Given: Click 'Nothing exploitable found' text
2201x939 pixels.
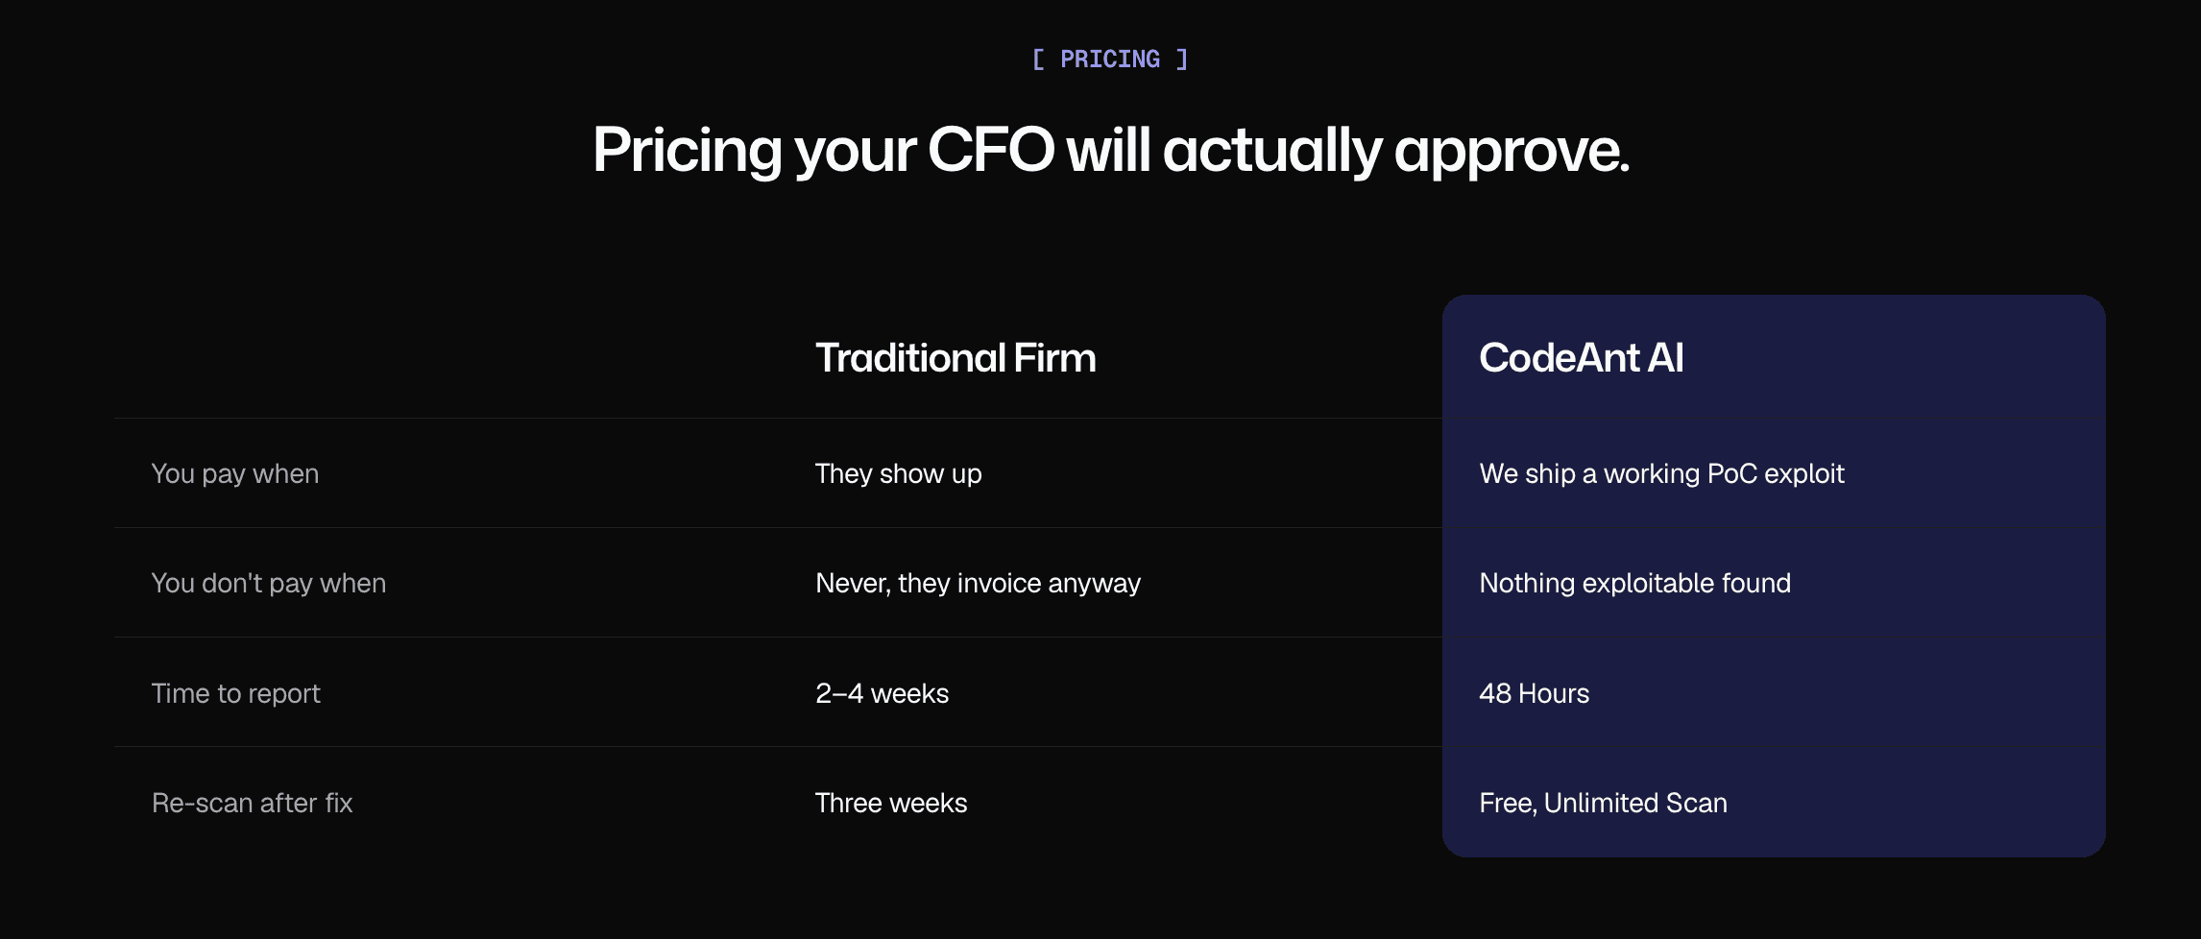Looking at the screenshot, I should point(1634,583).
